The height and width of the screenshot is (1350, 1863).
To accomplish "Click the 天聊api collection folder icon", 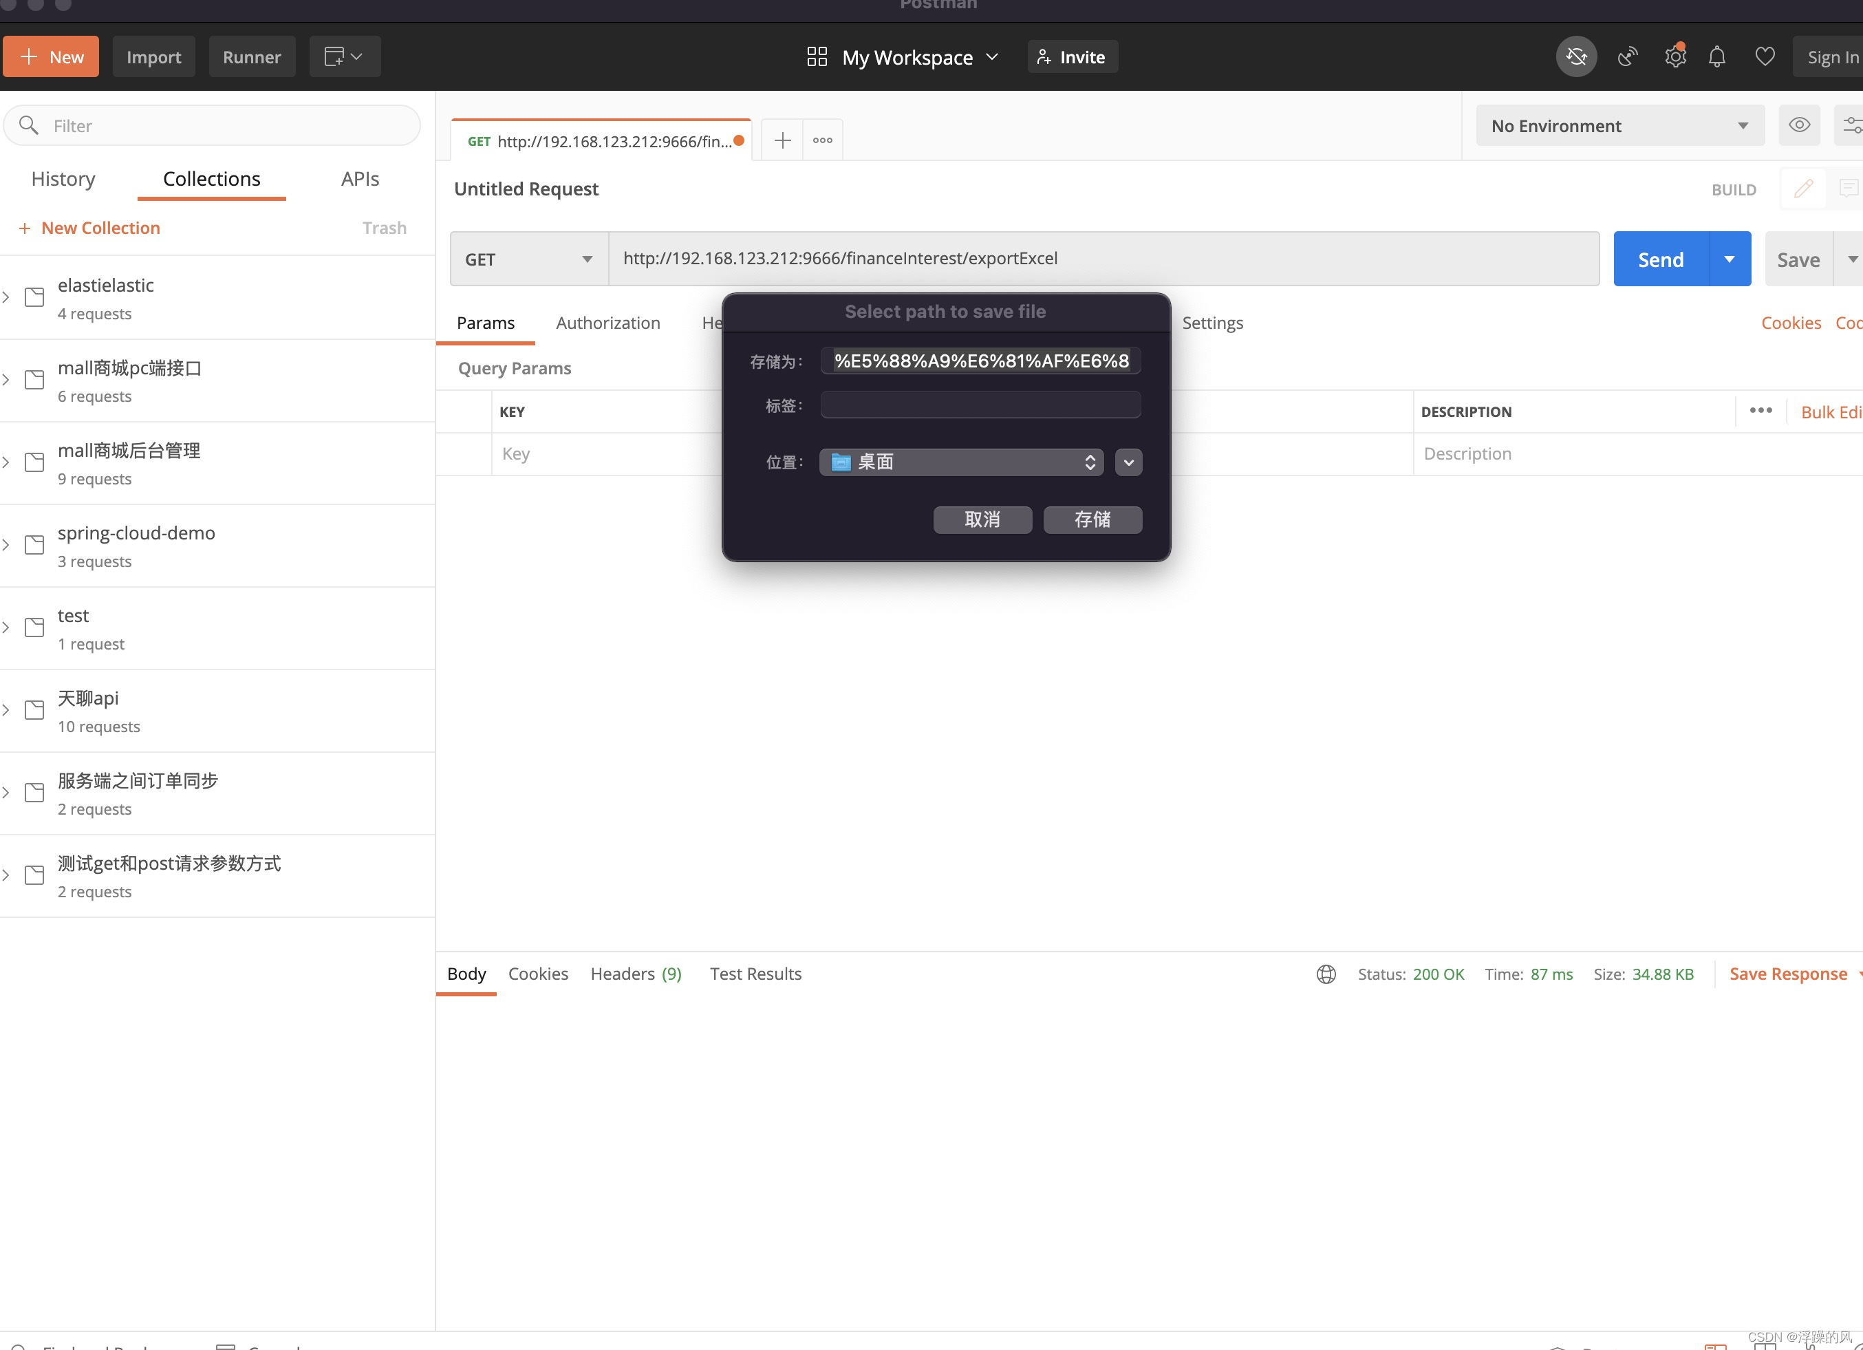I will tap(34, 710).
